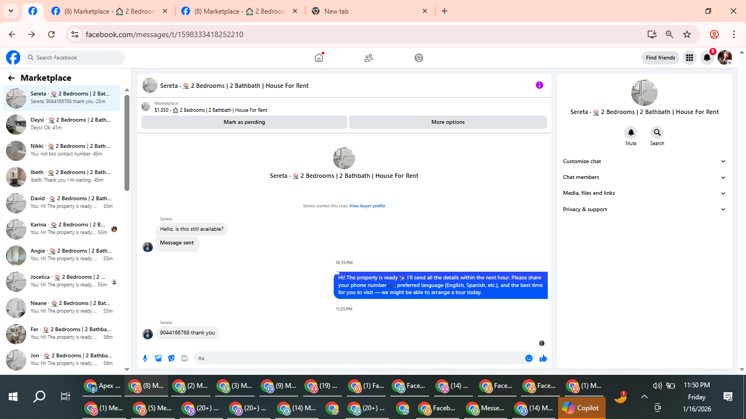Image resolution: width=746 pixels, height=419 pixels.
Task: Expand Media, files and links section
Action: tap(644, 193)
